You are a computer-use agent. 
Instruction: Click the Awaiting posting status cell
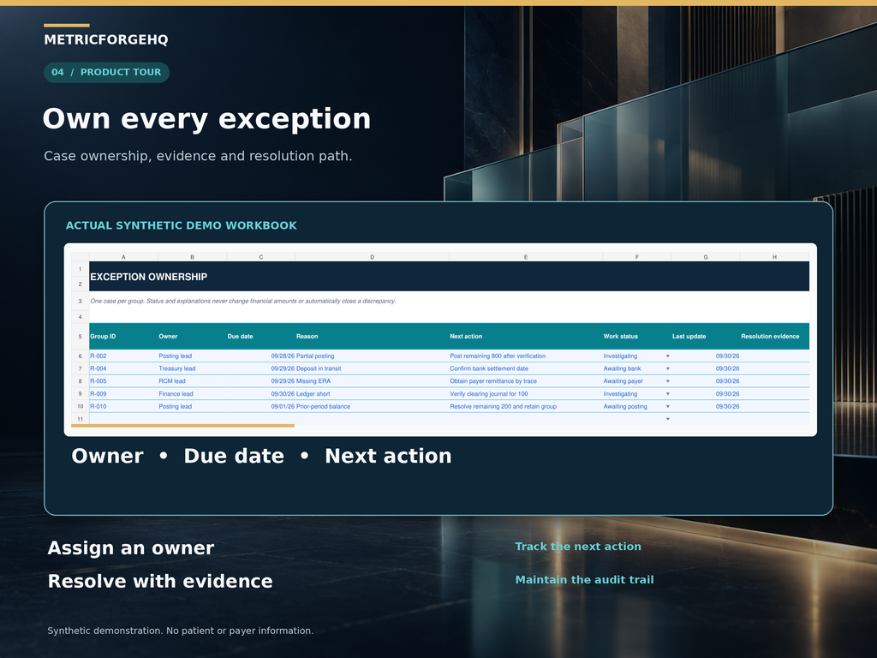[637, 407]
